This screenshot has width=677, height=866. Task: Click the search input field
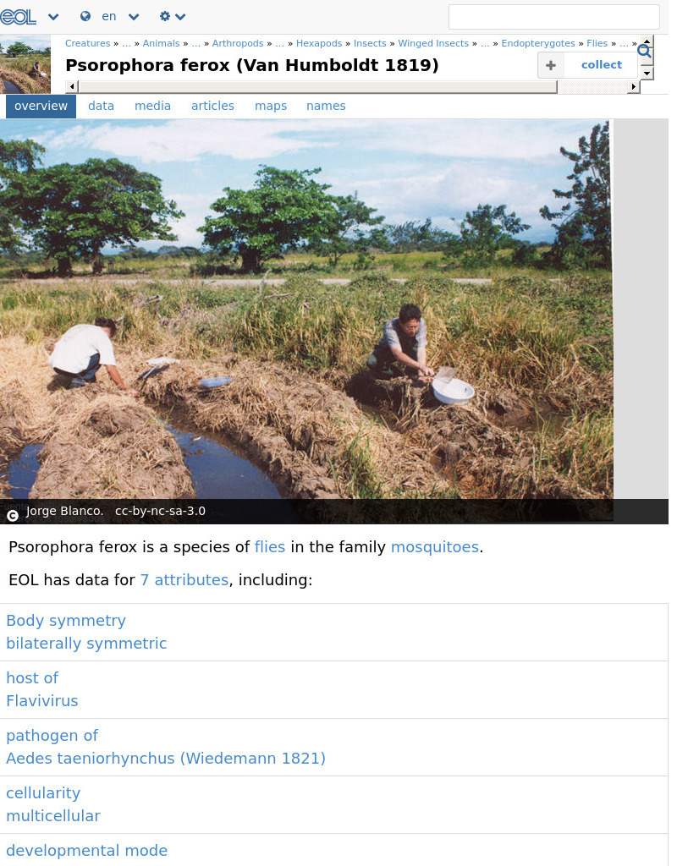coord(553,17)
